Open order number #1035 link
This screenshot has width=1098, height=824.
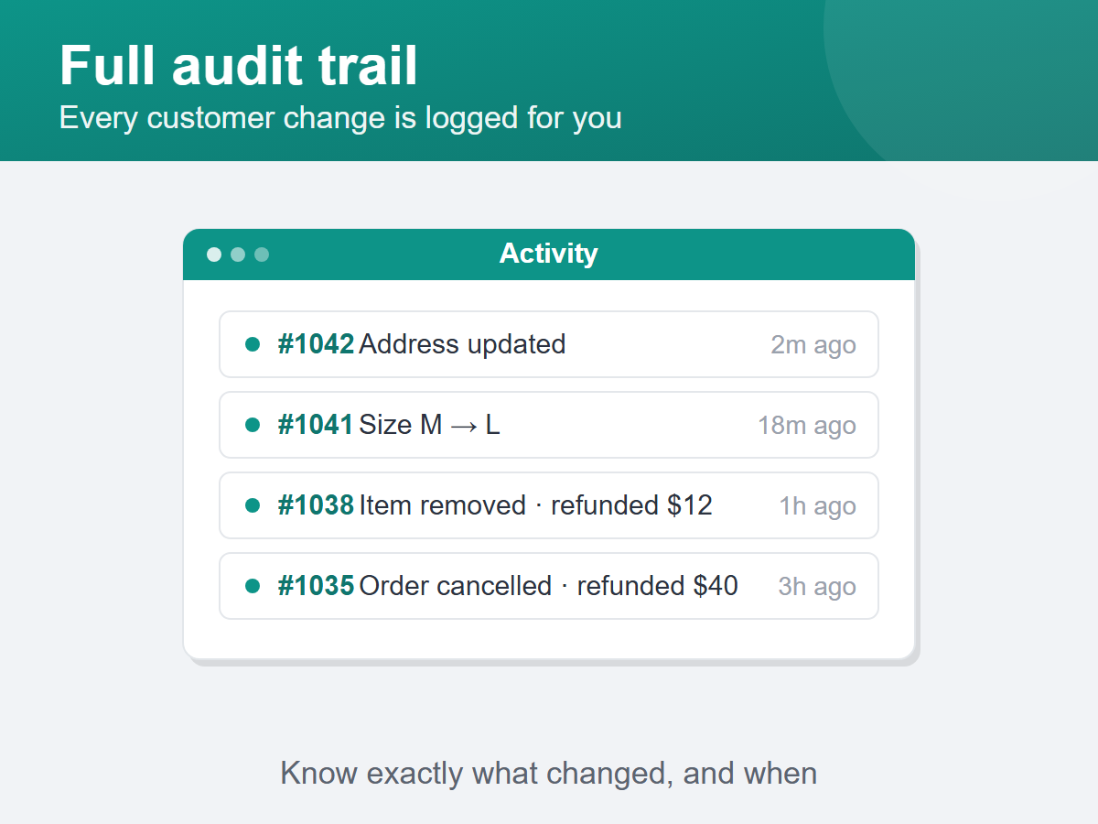click(316, 586)
